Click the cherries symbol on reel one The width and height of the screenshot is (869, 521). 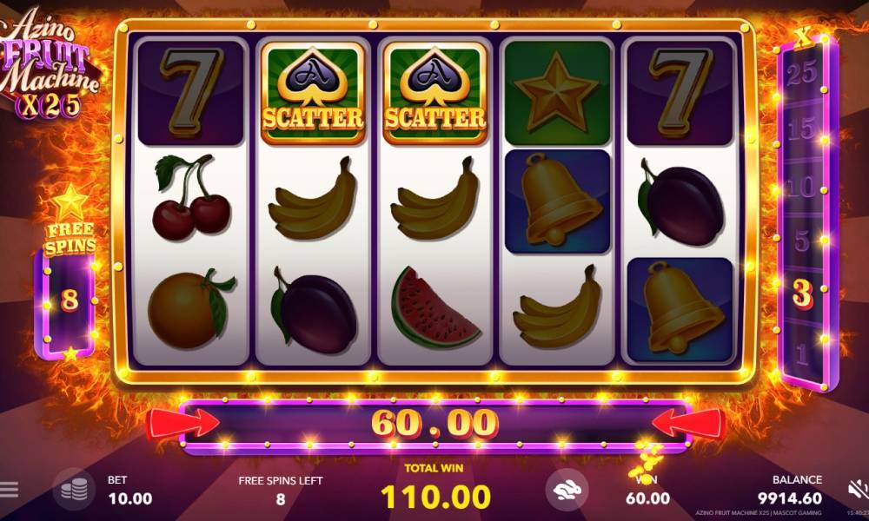[191, 198]
